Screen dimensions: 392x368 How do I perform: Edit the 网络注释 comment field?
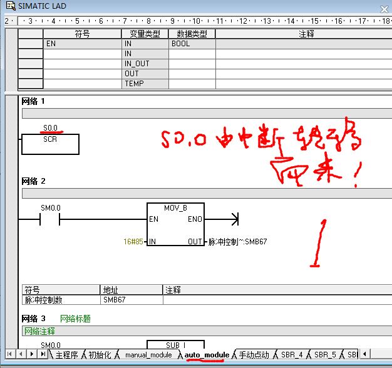point(207,331)
